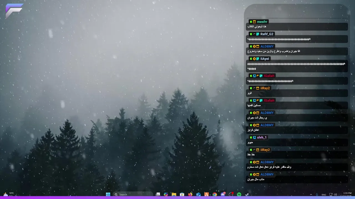Launch Firefox from the taskbar
This screenshot has width=355, height=199.
click(190, 194)
